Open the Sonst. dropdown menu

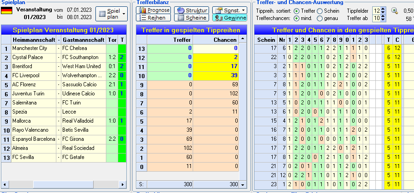pos(229,10)
